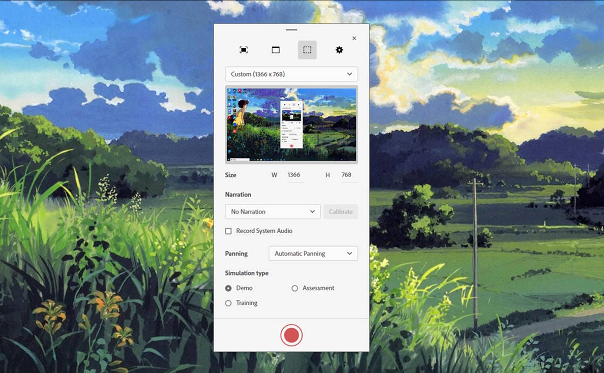Select the application window recording icon
Screen dimensions: 604x373
(x=276, y=50)
